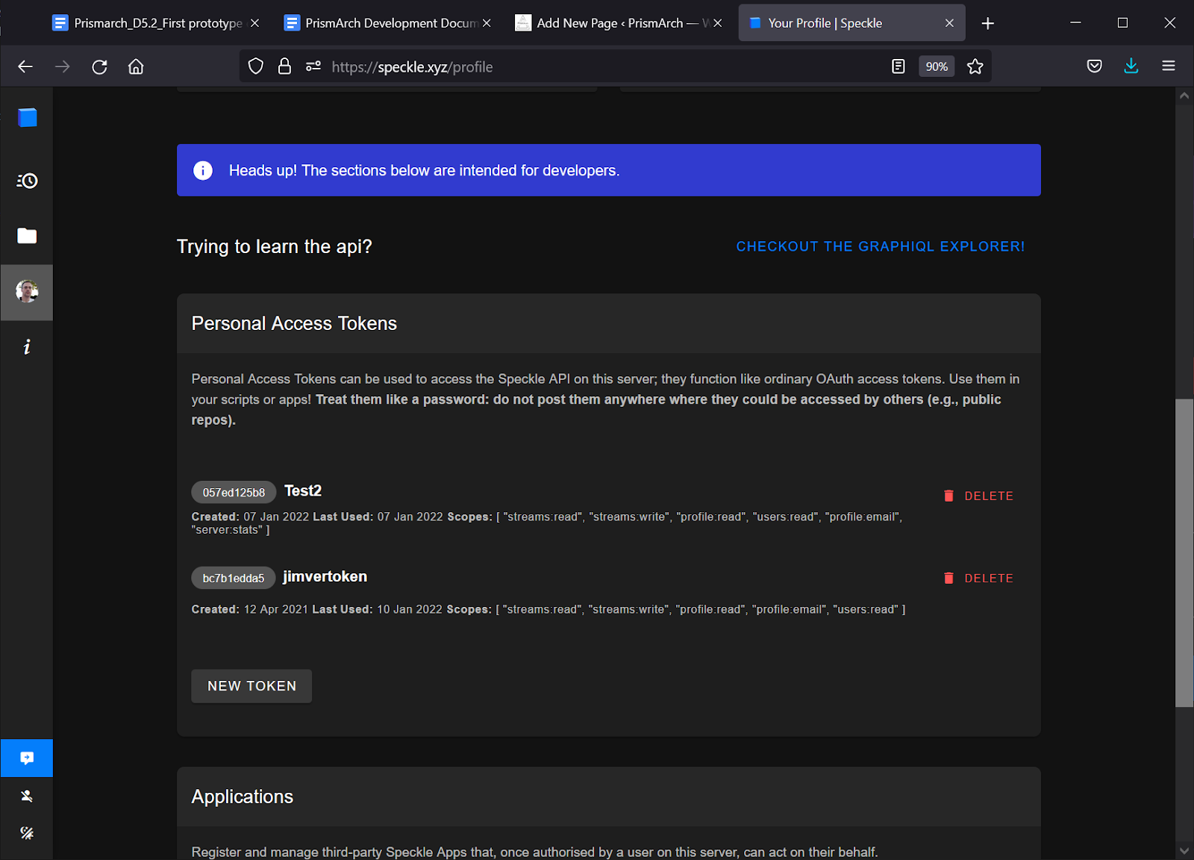Click the bc7b1edda5 token ID chip
This screenshot has width=1194, height=860.
tap(234, 578)
